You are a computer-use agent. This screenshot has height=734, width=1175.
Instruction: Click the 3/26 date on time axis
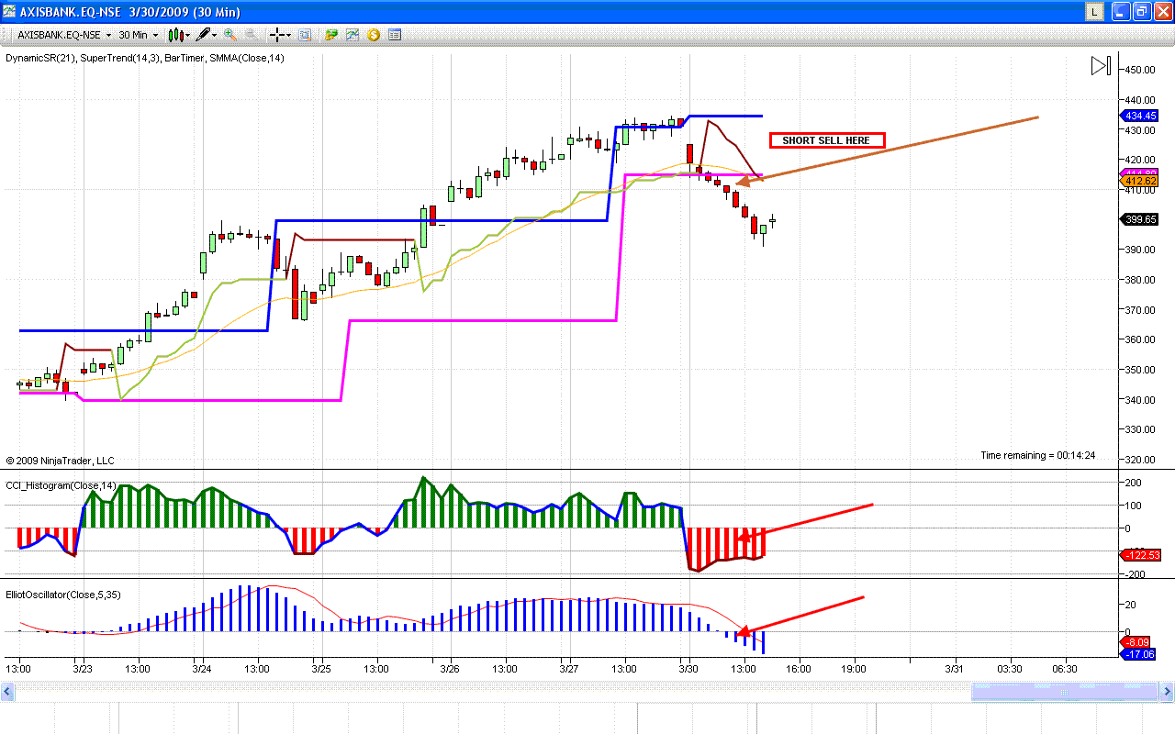449,669
